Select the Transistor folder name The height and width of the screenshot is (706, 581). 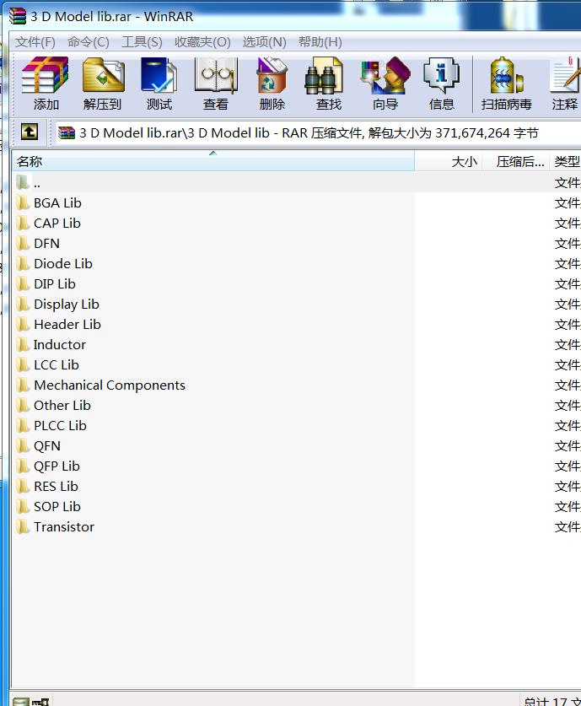[x=64, y=527]
